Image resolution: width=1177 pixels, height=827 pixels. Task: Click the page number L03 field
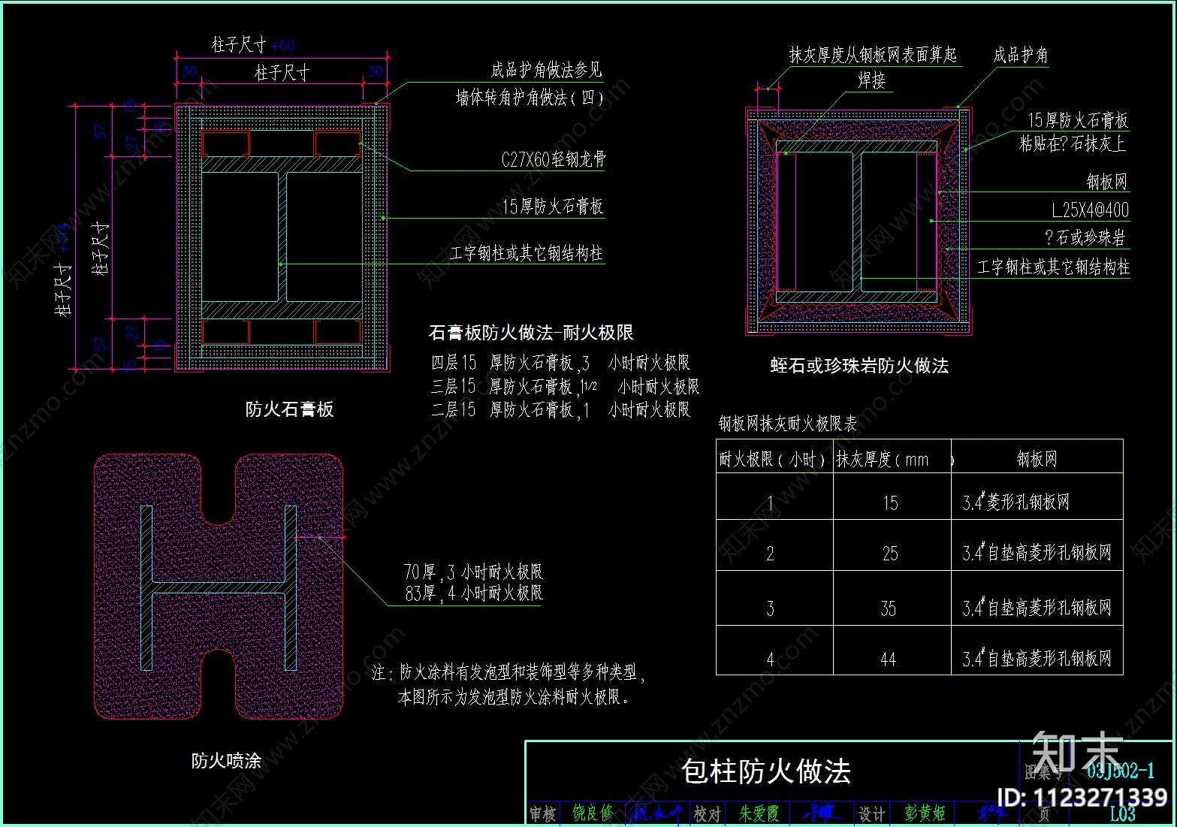(x=1121, y=813)
